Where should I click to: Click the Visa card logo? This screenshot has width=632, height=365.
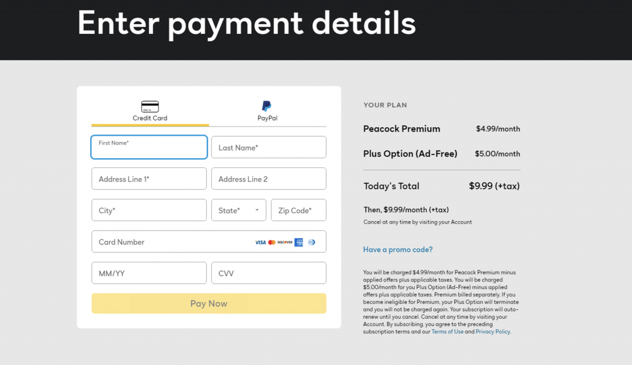tap(260, 242)
